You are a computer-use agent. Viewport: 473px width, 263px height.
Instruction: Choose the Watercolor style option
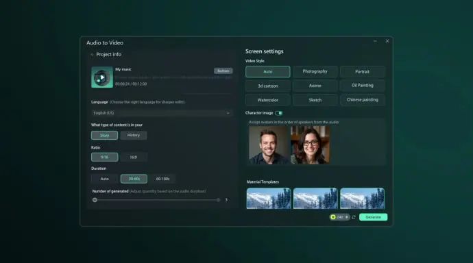268,100
